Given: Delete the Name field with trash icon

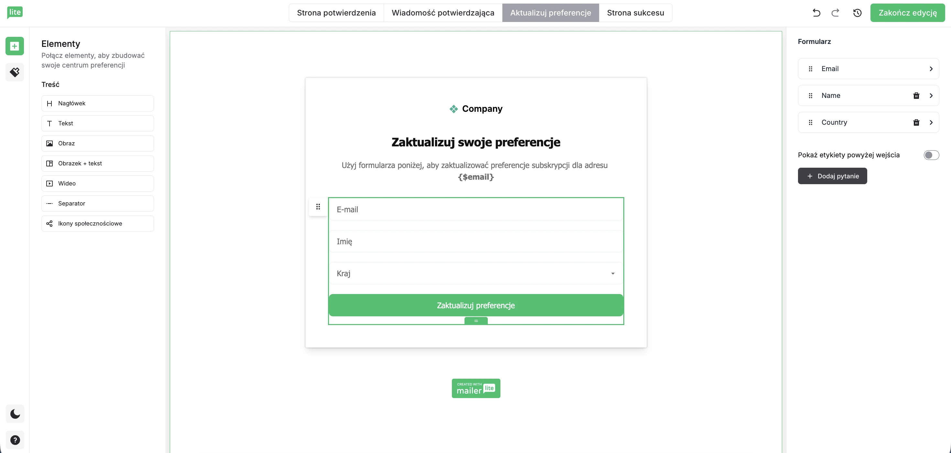Looking at the screenshot, I should tap(917, 95).
